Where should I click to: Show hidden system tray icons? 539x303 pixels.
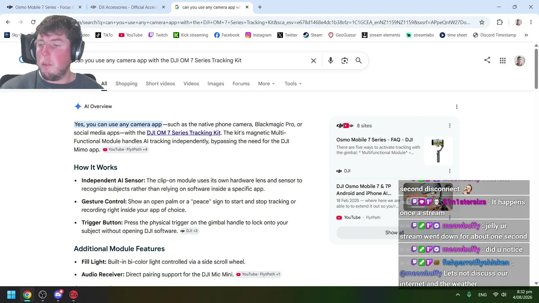(x=458, y=295)
